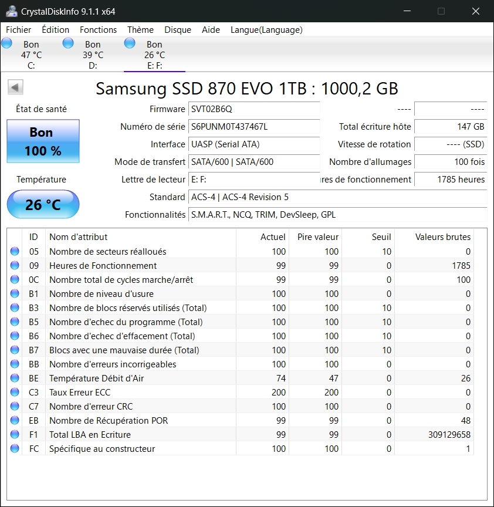This screenshot has height=507, width=494.
Task: Click the CrystalDiskInfo app icon in title bar
Action: 11,11
